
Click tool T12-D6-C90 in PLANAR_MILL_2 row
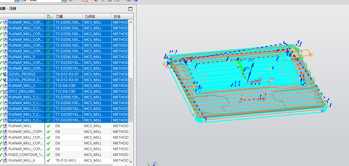65,85
